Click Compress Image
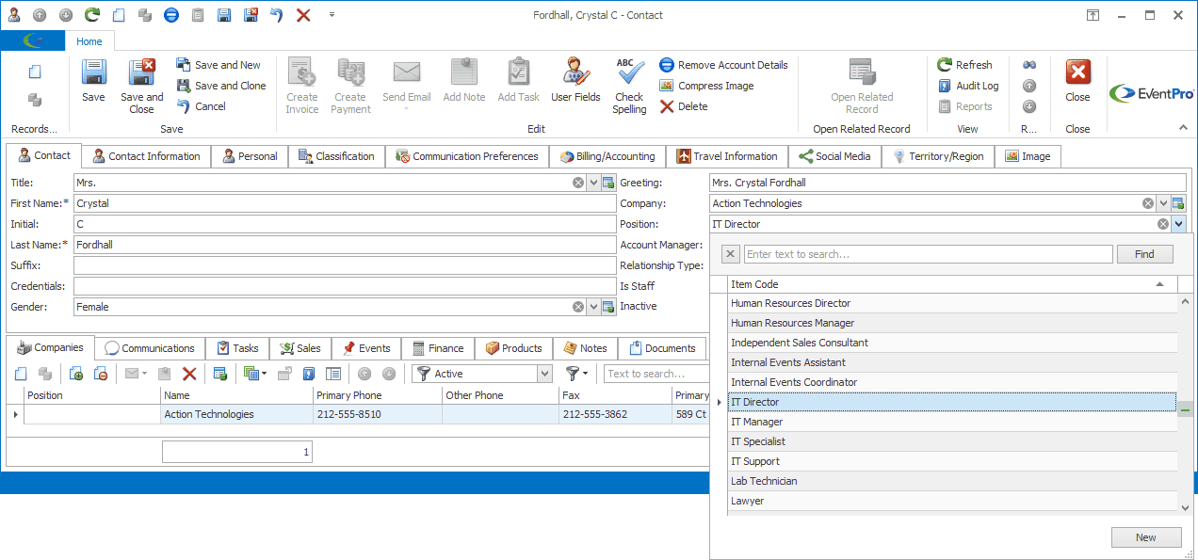Screen dimensions: 1198x560 click(706, 86)
